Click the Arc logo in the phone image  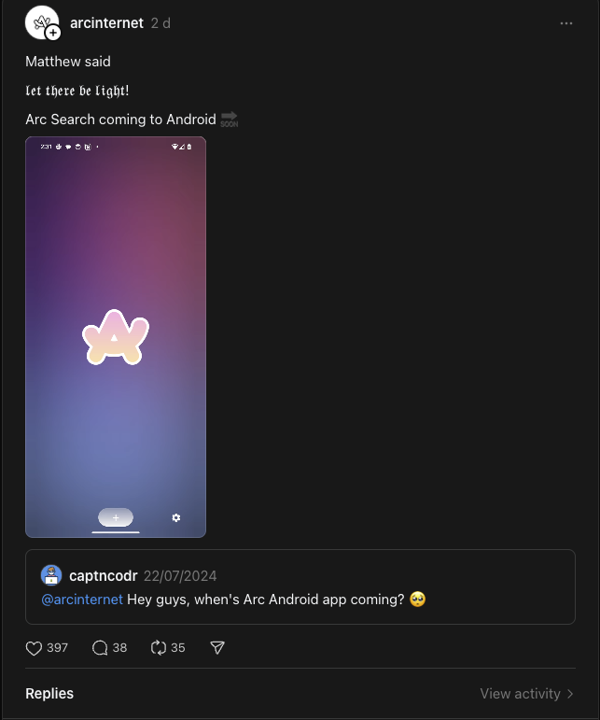click(x=116, y=337)
